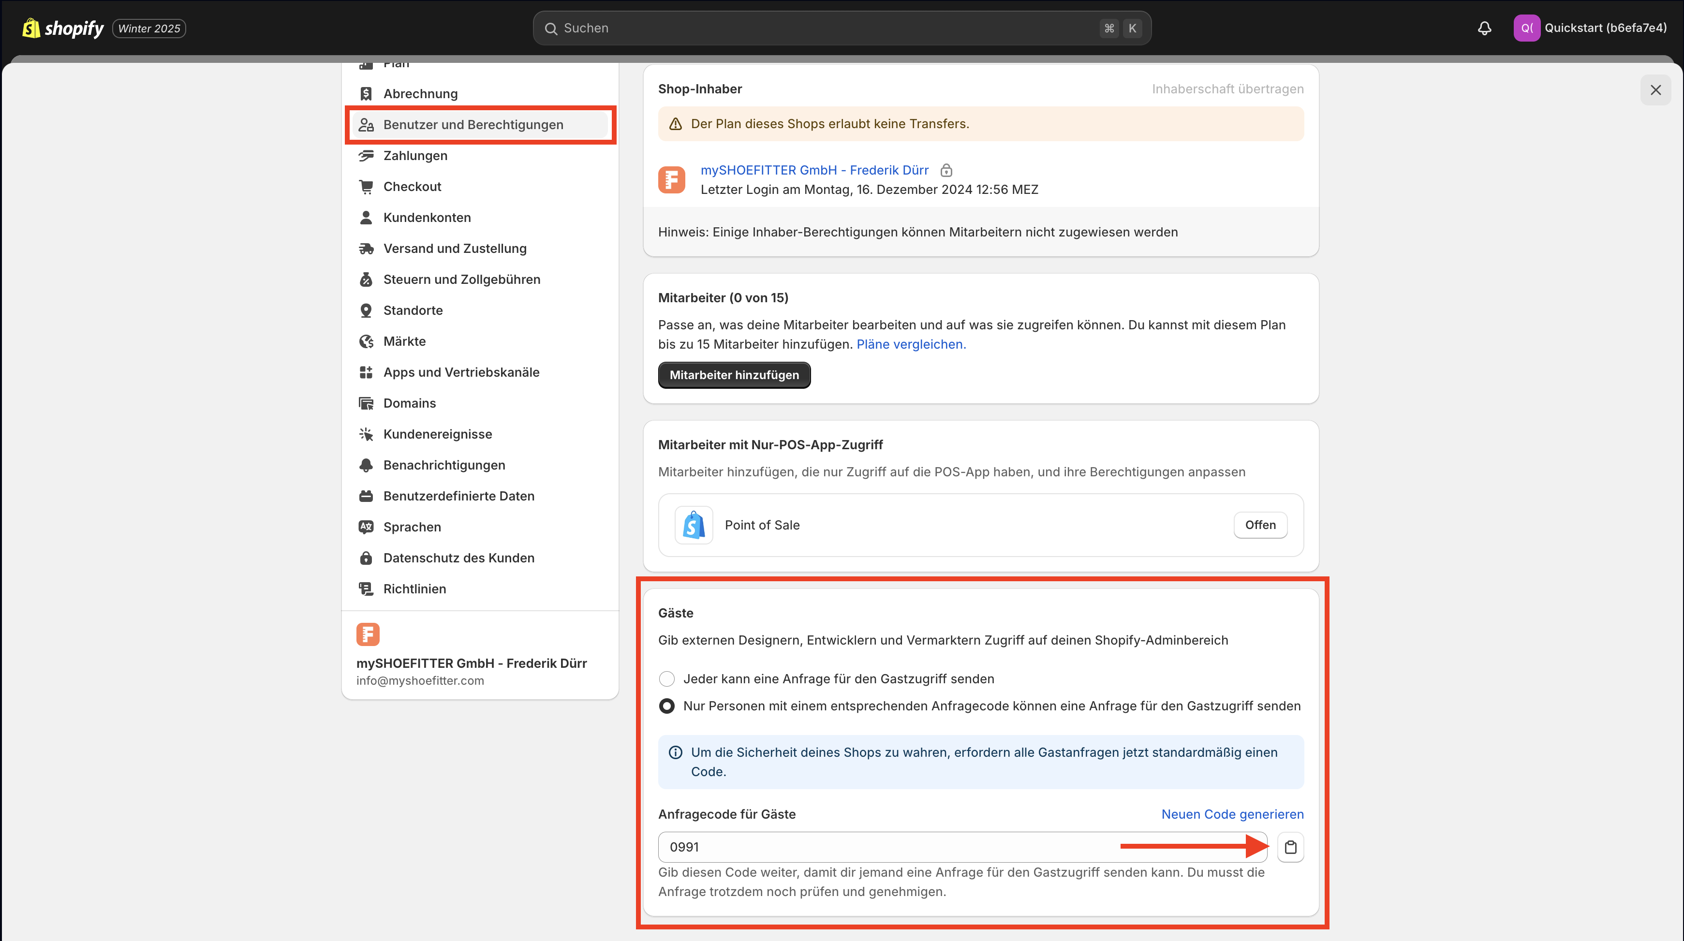Click the Gäste section heading

[675, 613]
